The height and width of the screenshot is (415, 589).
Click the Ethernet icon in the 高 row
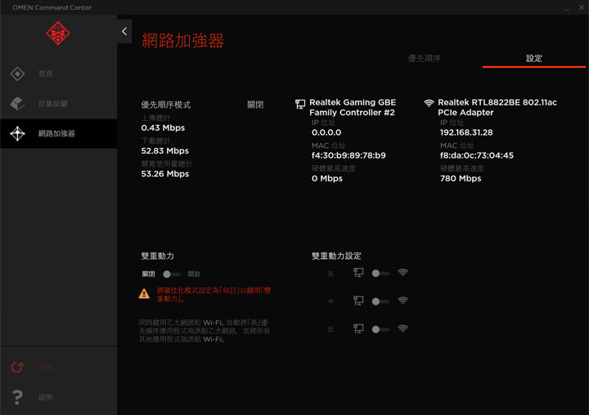(x=358, y=272)
